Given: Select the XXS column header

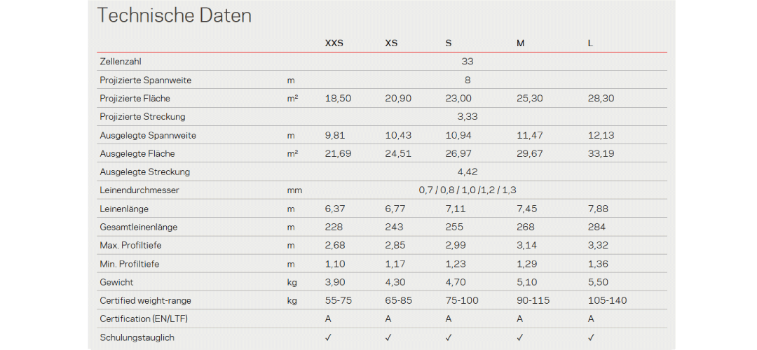Looking at the screenshot, I should coord(334,43).
